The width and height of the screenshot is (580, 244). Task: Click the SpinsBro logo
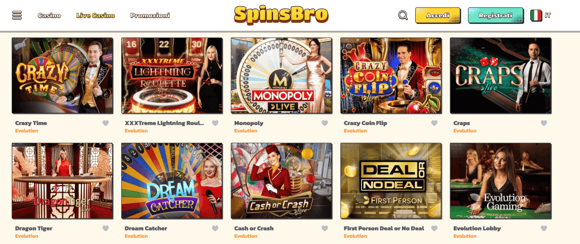coord(281,15)
